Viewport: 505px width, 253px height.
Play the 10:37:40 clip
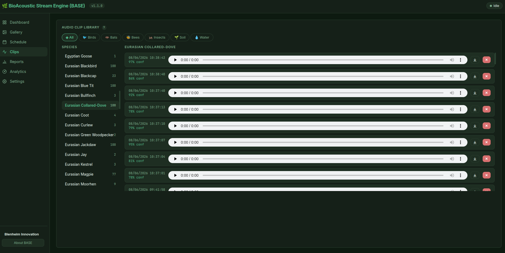tap(175, 93)
